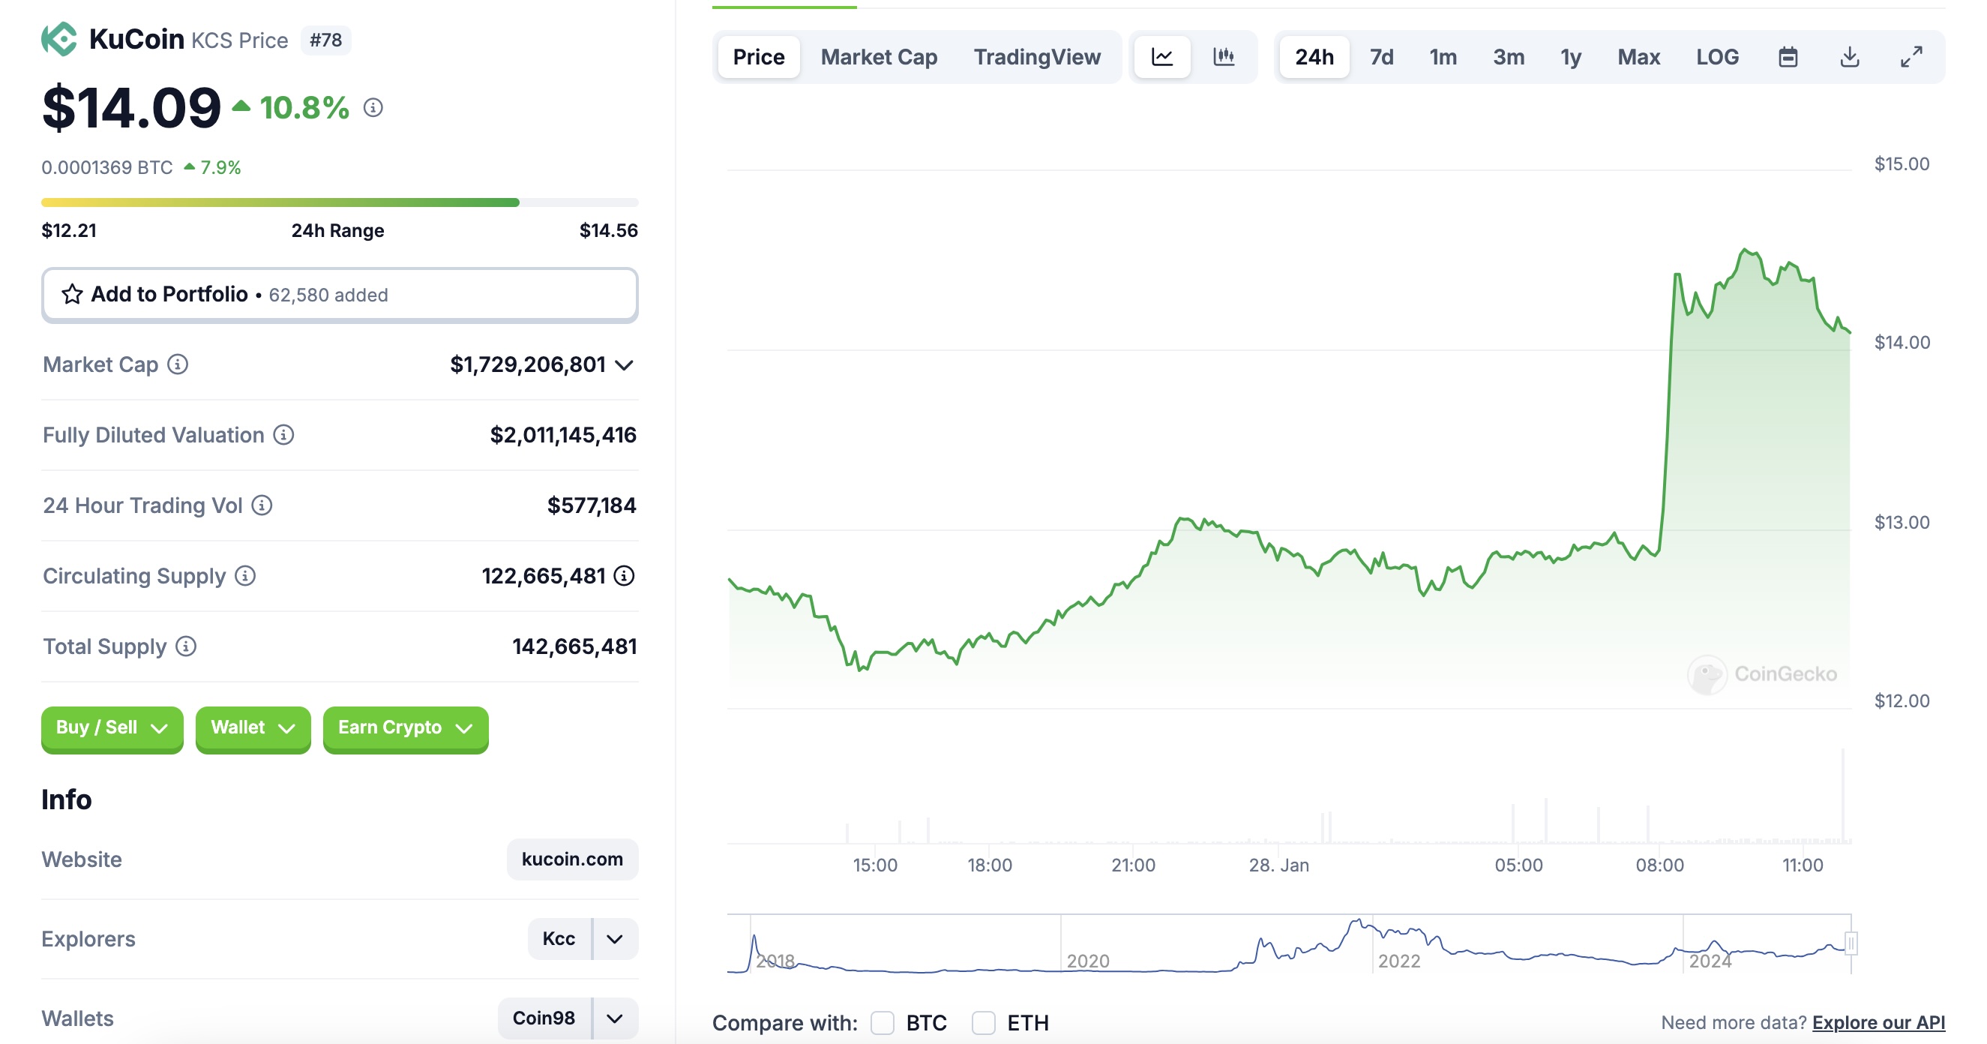Click the KuCoin logo icon
Image resolution: width=1987 pixels, height=1044 pixels.
[x=58, y=38]
